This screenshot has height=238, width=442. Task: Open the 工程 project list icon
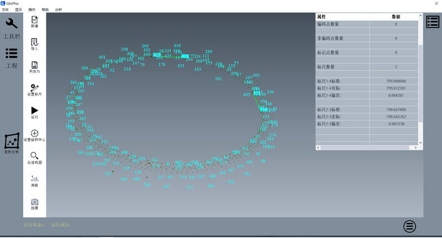(12, 53)
